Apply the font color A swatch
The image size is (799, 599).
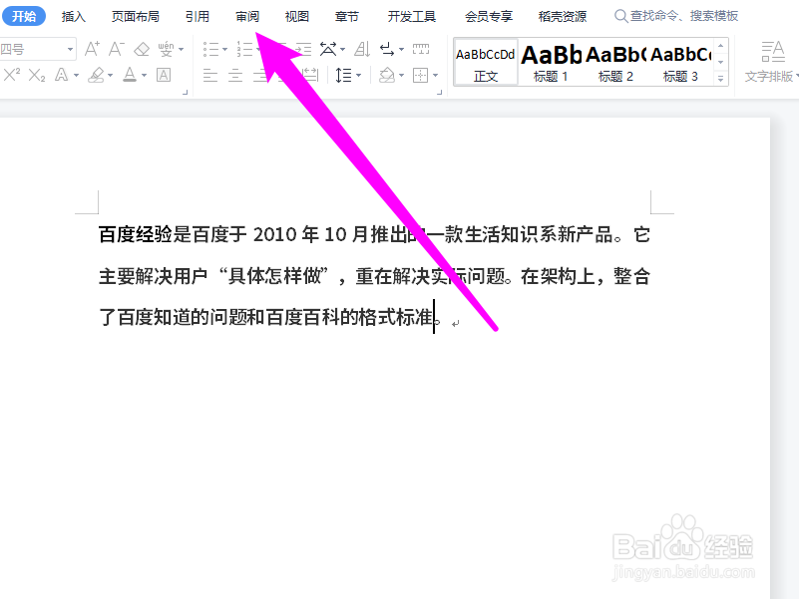pos(130,76)
